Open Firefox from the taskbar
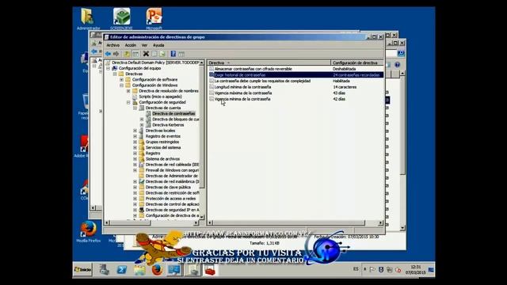 pyautogui.click(x=157, y=269)
